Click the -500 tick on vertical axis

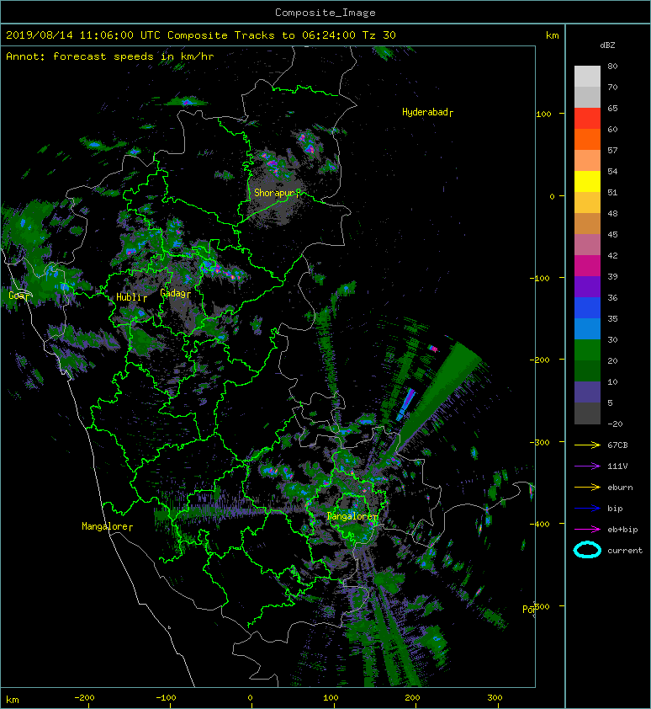pos(541,606)
